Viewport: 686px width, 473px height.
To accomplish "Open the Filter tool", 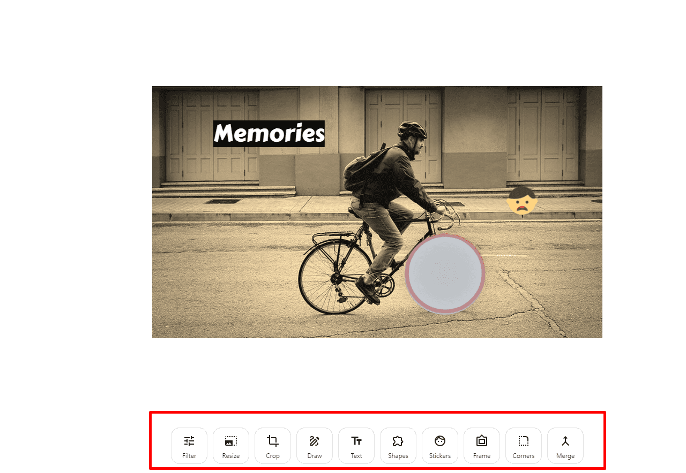I will coord(189,446).
